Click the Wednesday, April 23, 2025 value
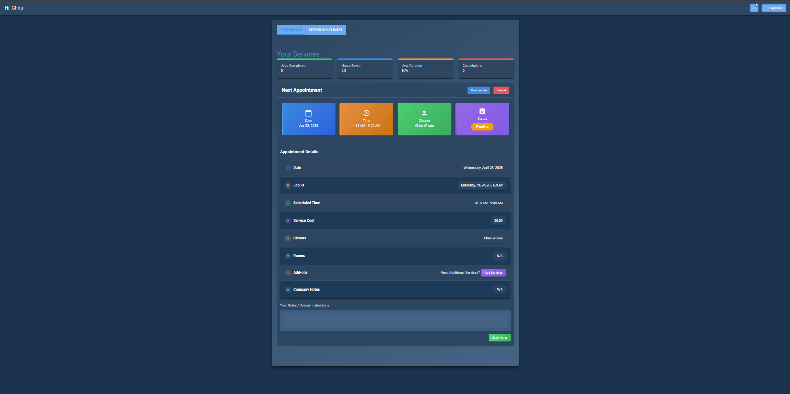This screenshot has height=394, width=790. 483,168
